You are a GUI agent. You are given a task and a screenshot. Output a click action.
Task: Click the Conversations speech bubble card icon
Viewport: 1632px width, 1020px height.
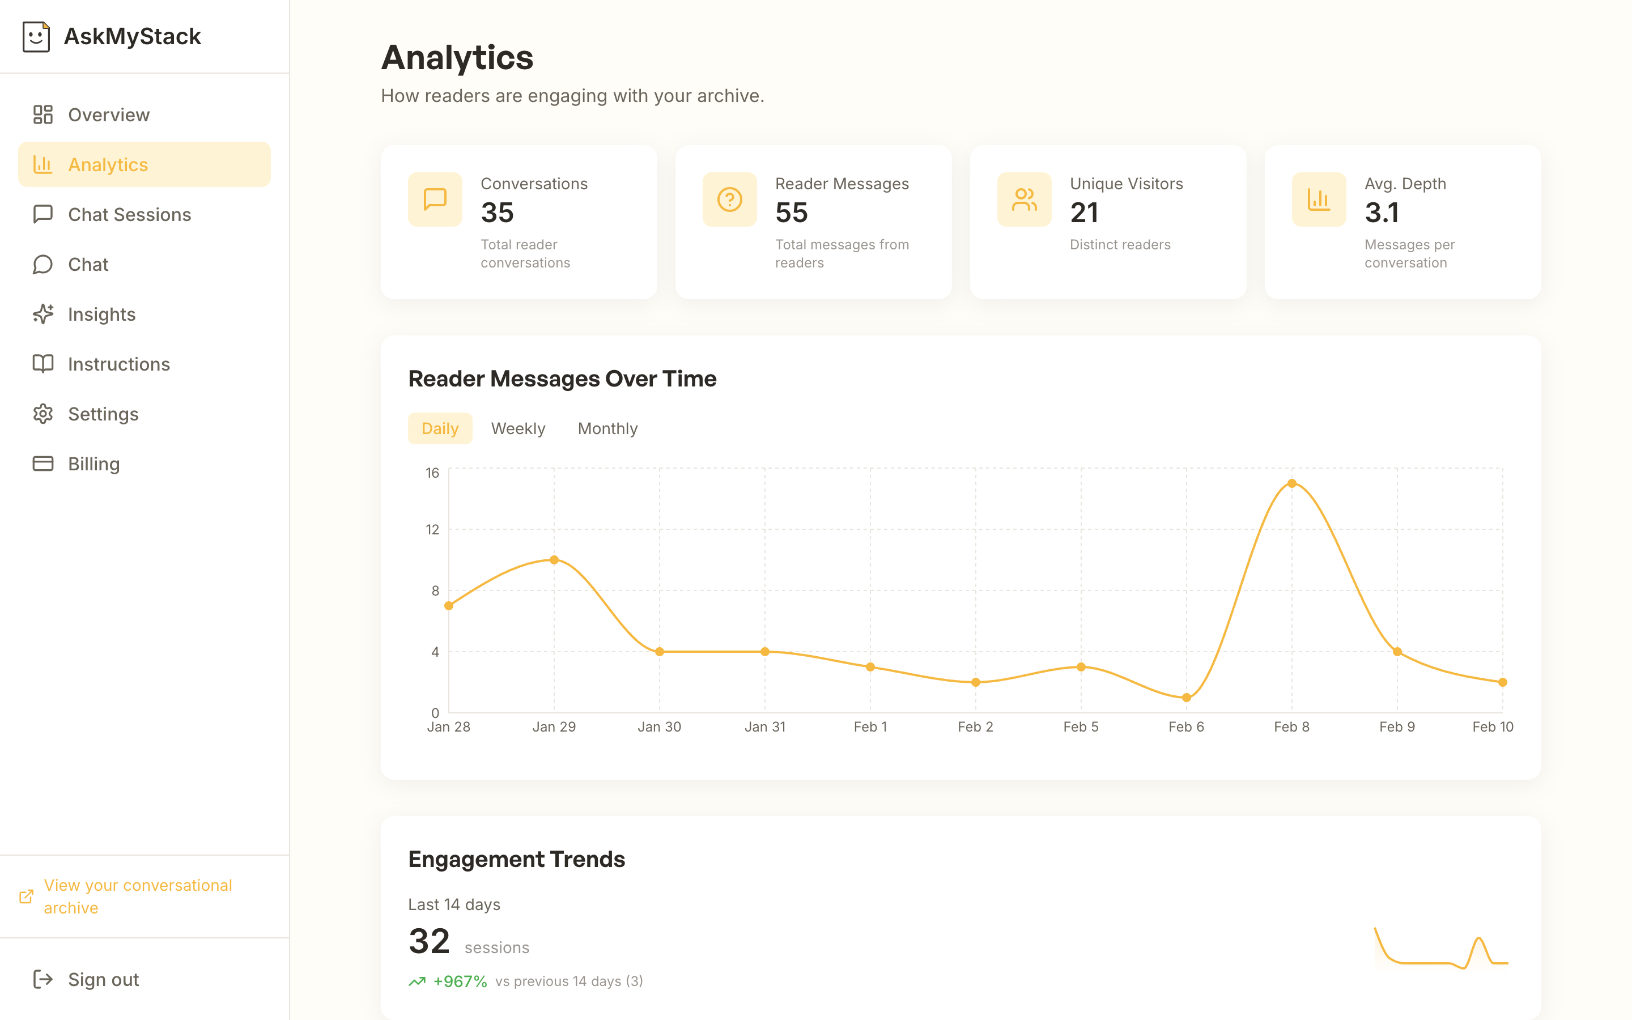435,199
